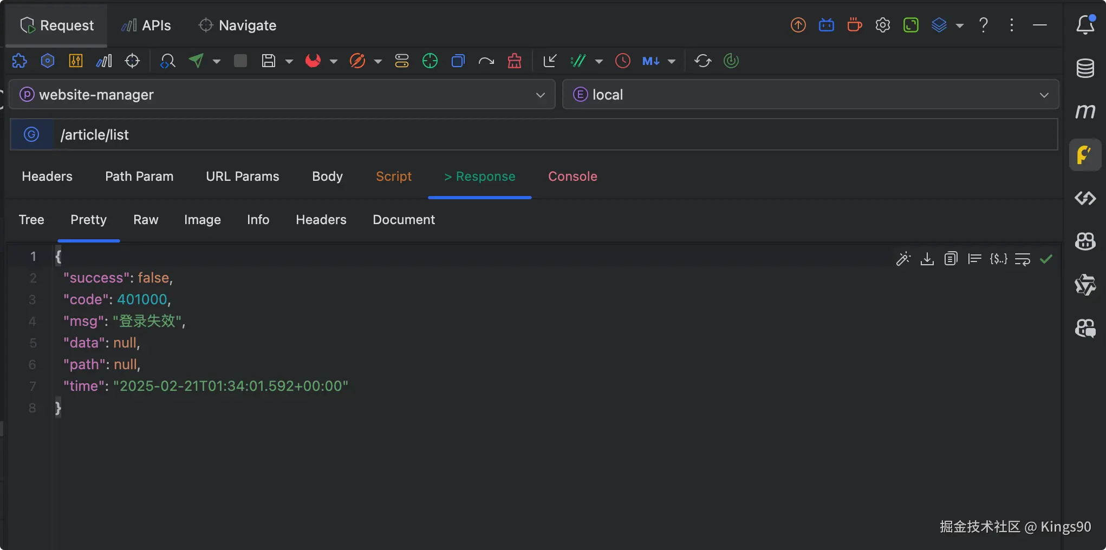The height and width of the screenshot is (550, 1106).
Task: Click the gray stop square button
Action: (240, 61)
